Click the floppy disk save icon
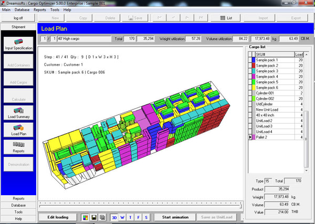This screenshot has width=315, height=224. 94,217
